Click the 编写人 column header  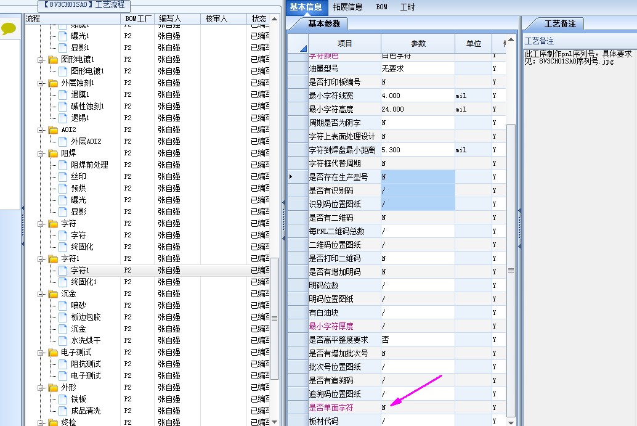[177, 18]
